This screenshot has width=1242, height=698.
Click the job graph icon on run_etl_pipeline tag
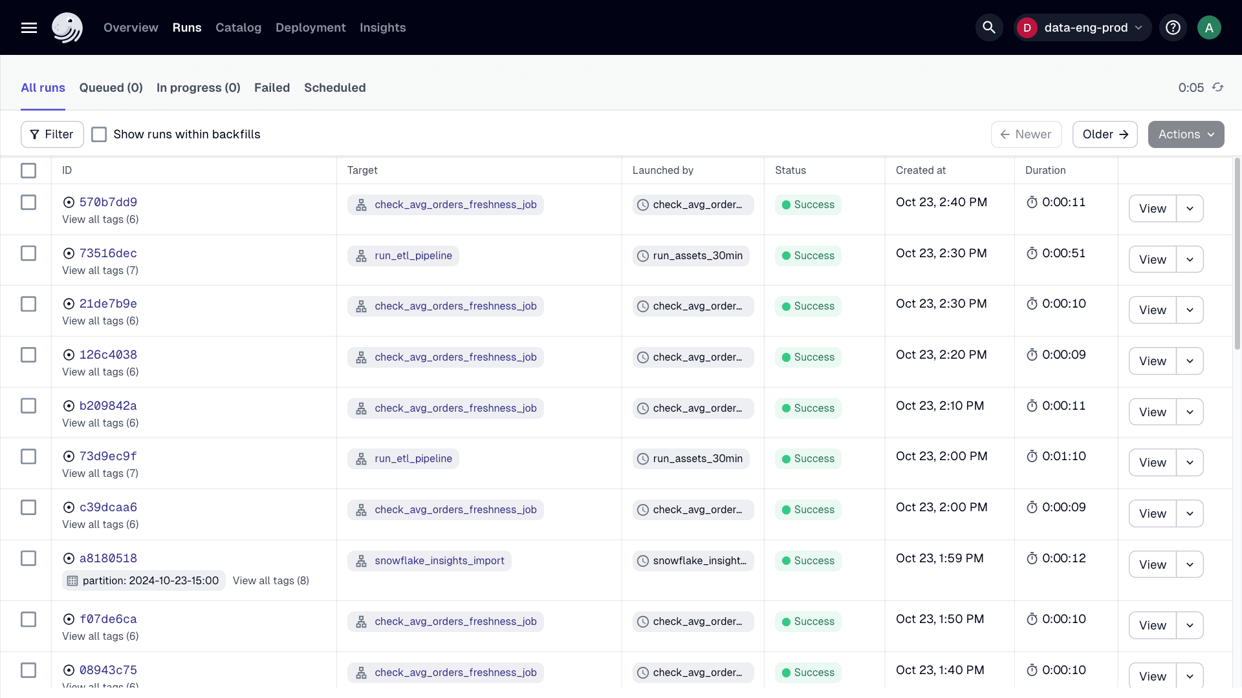pos(362,256)
